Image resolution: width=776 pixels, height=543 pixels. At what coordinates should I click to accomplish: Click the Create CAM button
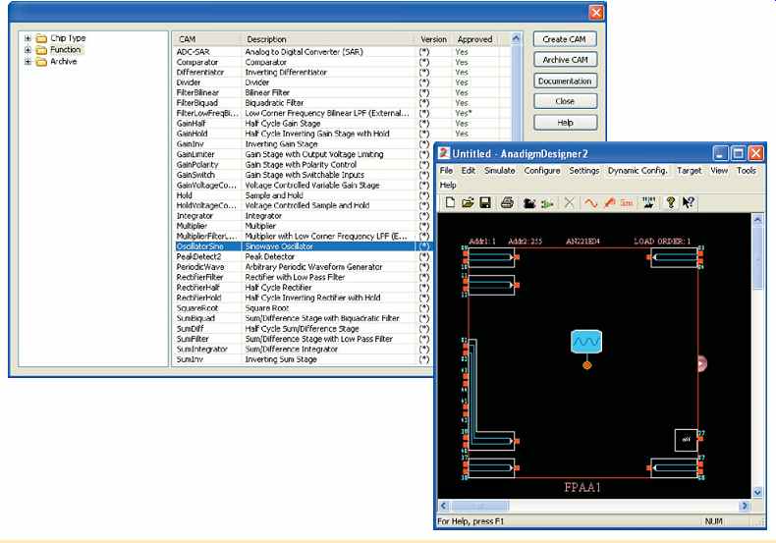tap(565, 39)
